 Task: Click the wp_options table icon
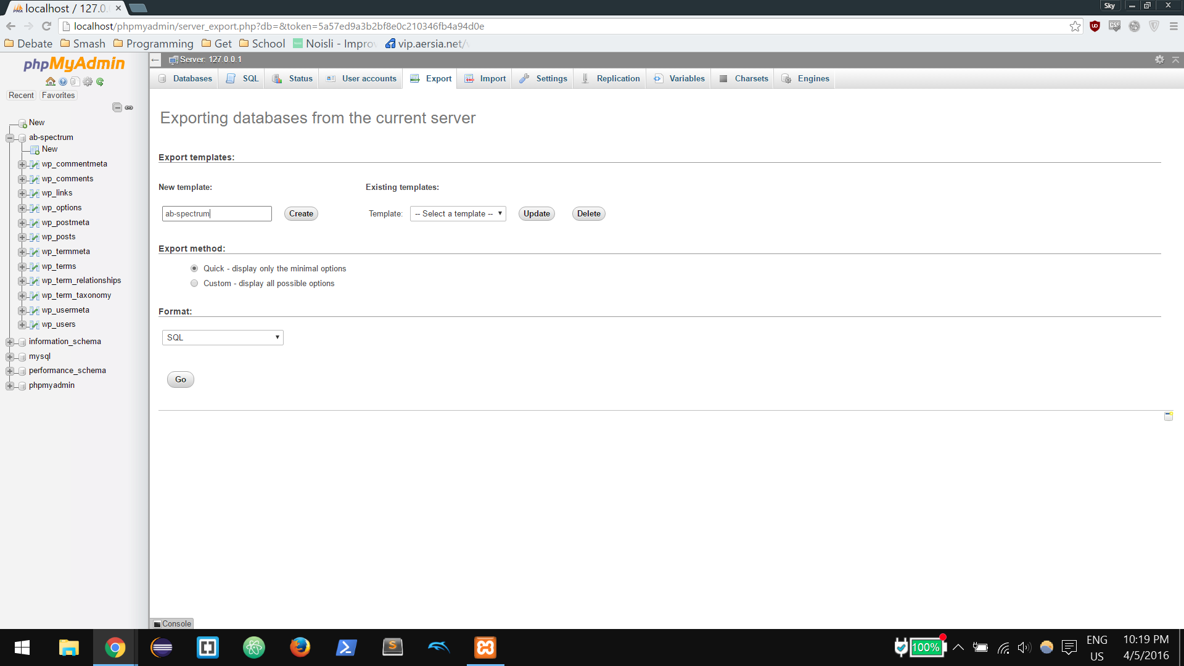point(35,208)
